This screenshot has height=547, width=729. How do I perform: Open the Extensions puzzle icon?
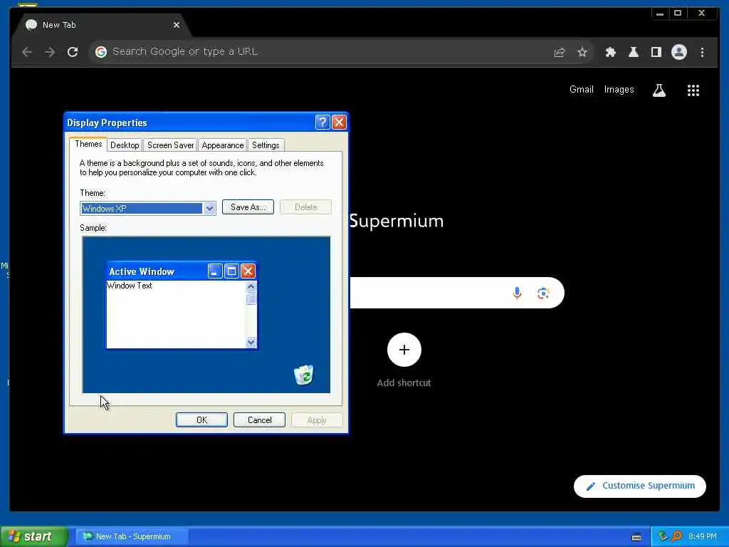click(610, 52)
